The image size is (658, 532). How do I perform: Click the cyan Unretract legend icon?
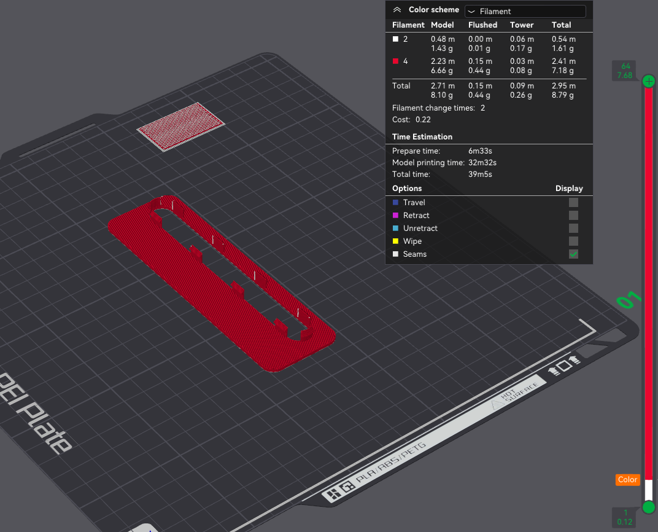[396, 228]
